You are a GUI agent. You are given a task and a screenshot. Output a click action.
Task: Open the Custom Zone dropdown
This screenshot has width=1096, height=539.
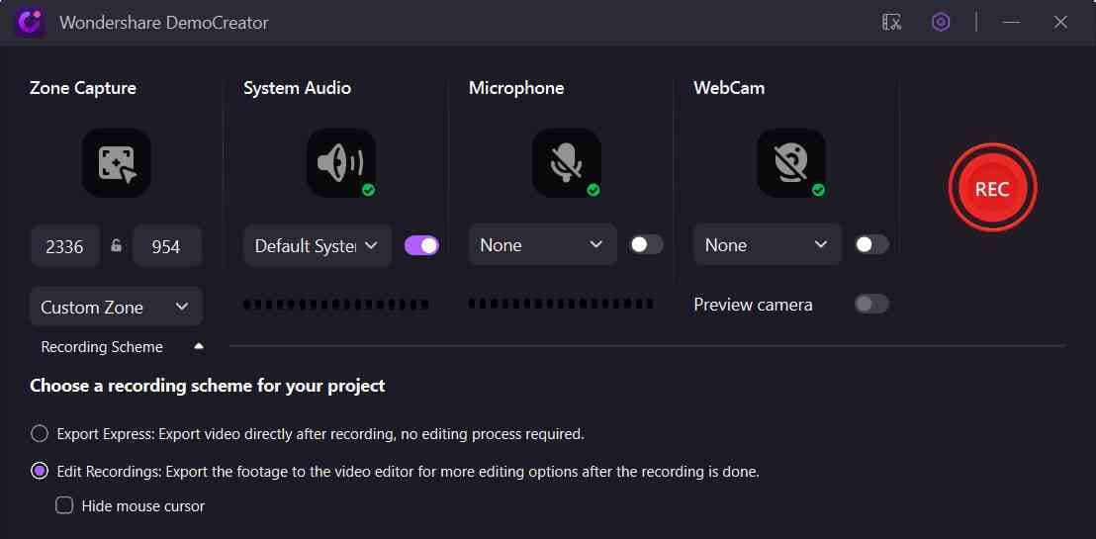(x=116, y=307)
